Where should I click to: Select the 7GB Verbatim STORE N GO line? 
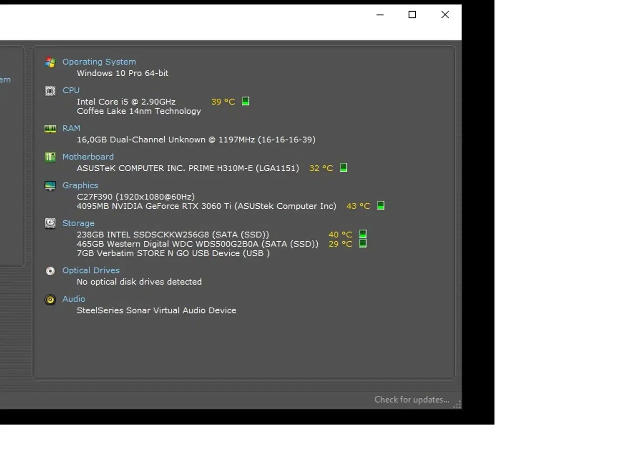pos(173,253)
